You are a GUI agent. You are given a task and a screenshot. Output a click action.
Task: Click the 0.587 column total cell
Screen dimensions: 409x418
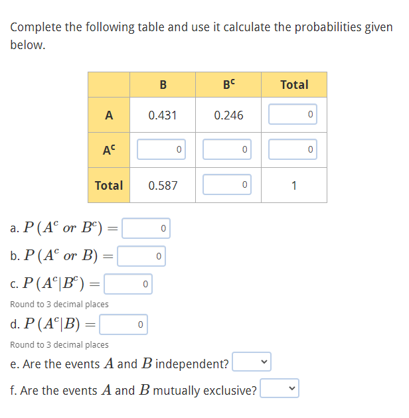[x=163, y=185]
